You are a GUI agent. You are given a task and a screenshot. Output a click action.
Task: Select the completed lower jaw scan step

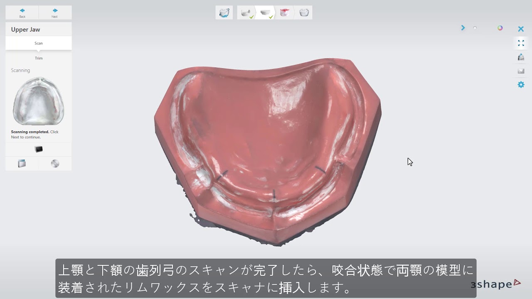[x=246, y=13]
